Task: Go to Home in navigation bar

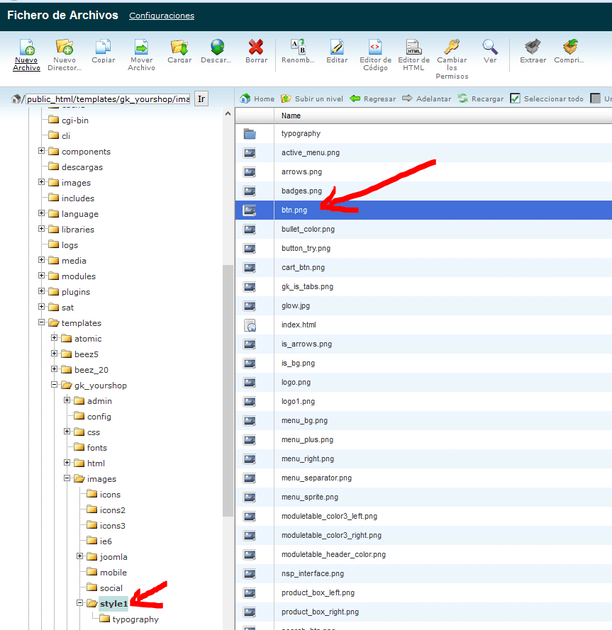Action: pos(257,99)
